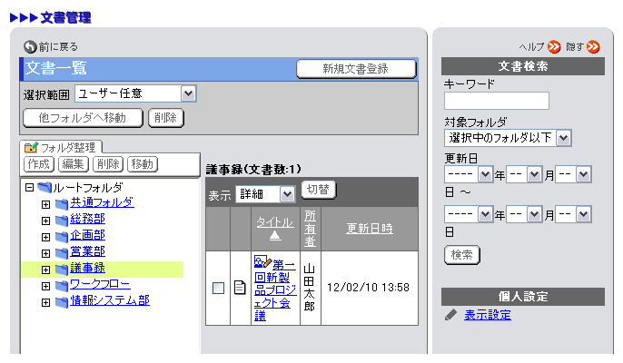Open the 選択範囲 ユーザー任意 dropdown
This screenshot has width=623, height=363.
(x=135, y=93)
